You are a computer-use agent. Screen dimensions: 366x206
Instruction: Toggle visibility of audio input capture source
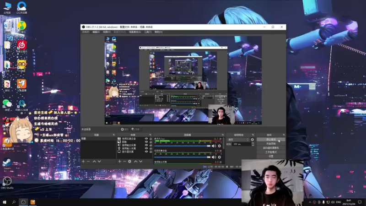click(x=146, y=148)
